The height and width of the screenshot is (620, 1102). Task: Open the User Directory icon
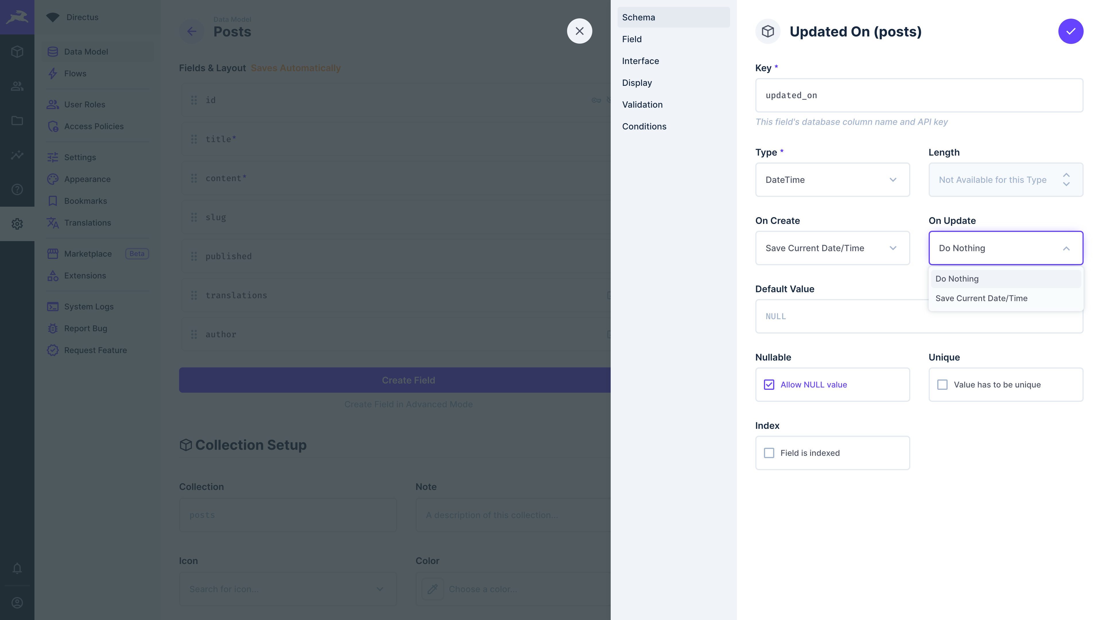pos(17,86)
